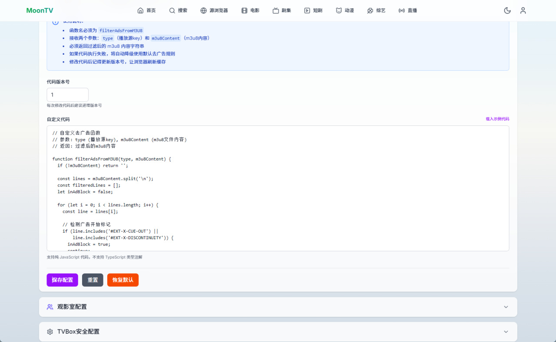This screenshot has width=556, height=342.
Task: Click the 自定义代码 label
Action: [58, 119]
